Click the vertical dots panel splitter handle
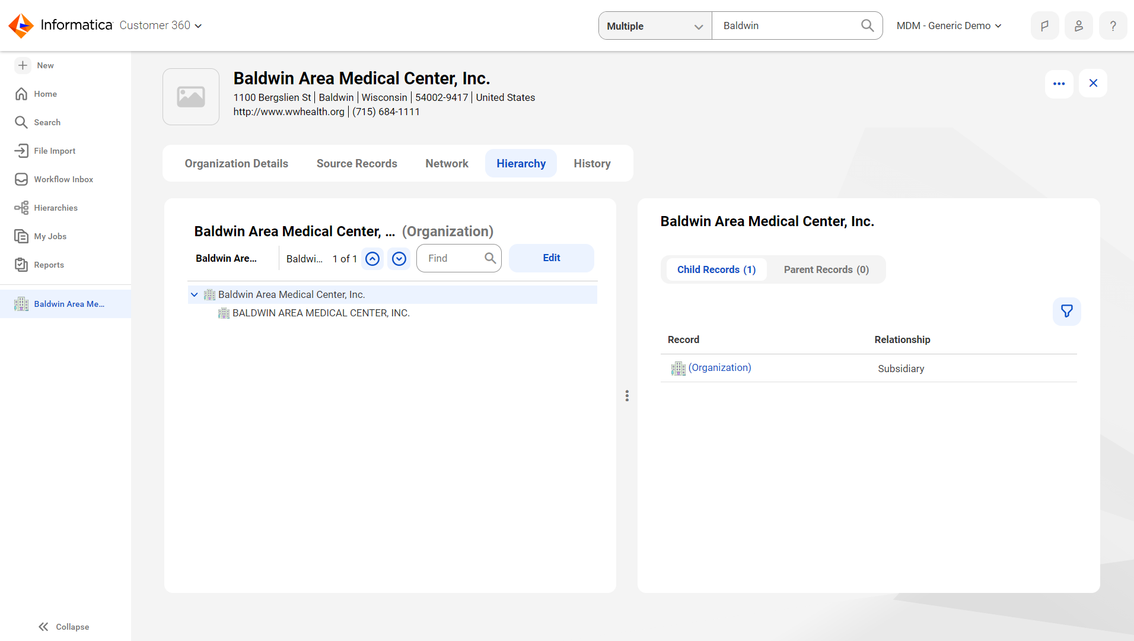The height and width of the screenshot is (641, 1134). click(627, 396)
